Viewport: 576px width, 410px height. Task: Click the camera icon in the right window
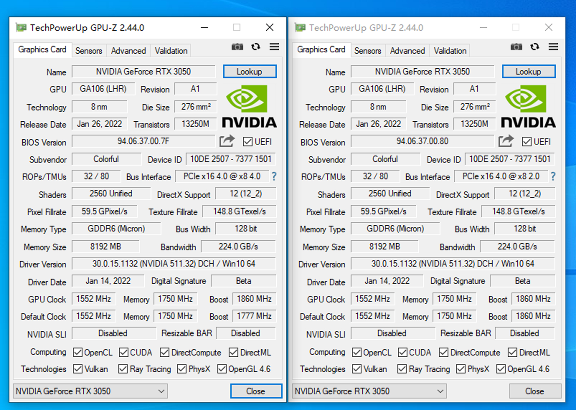[x=516, y=47]
